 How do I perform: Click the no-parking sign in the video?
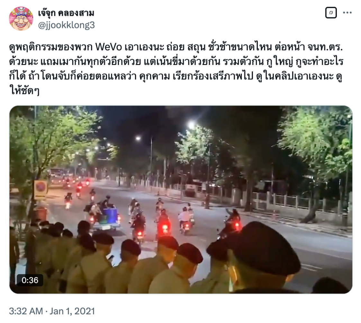click(41, 189)
